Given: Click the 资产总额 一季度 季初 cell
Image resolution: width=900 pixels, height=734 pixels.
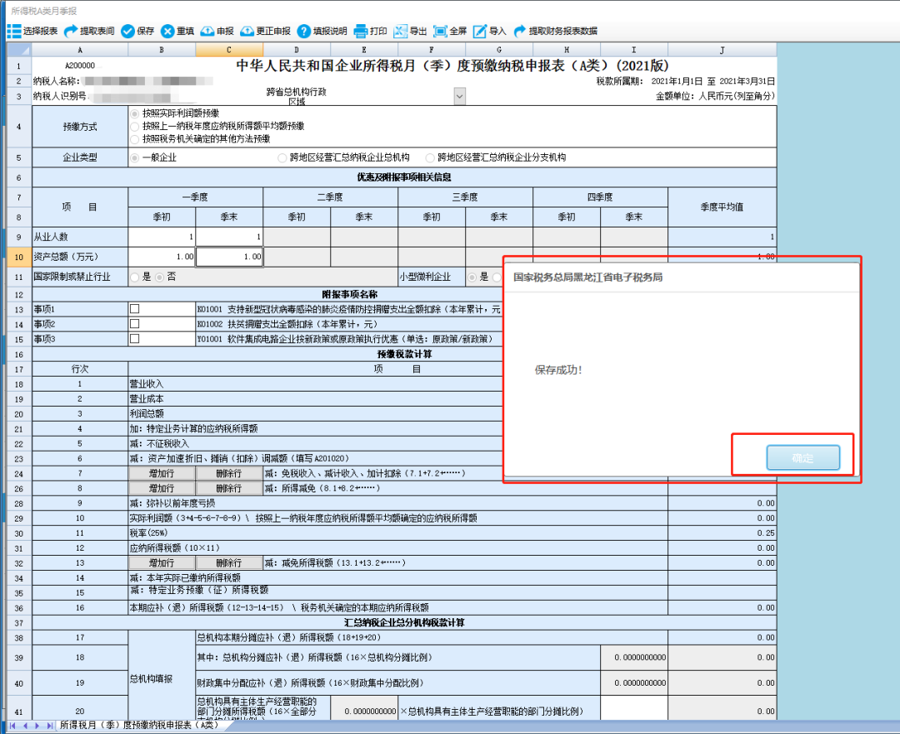Looking at the screenshot, I should pos(162,257).
